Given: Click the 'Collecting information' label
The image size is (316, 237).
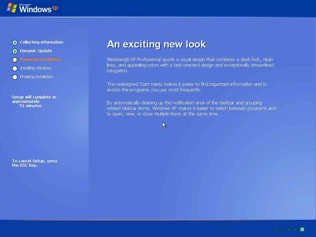Looking at the screenshot, I should (x=42, y=42).
